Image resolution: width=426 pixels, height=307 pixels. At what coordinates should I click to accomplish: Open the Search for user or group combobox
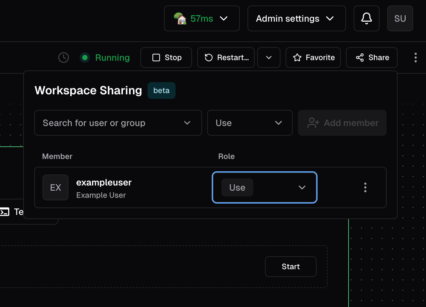tap(118, 123)
